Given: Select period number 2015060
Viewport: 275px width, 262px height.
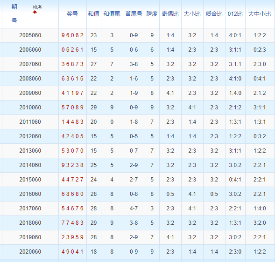Looking at the screenshot, I should 30,180.
